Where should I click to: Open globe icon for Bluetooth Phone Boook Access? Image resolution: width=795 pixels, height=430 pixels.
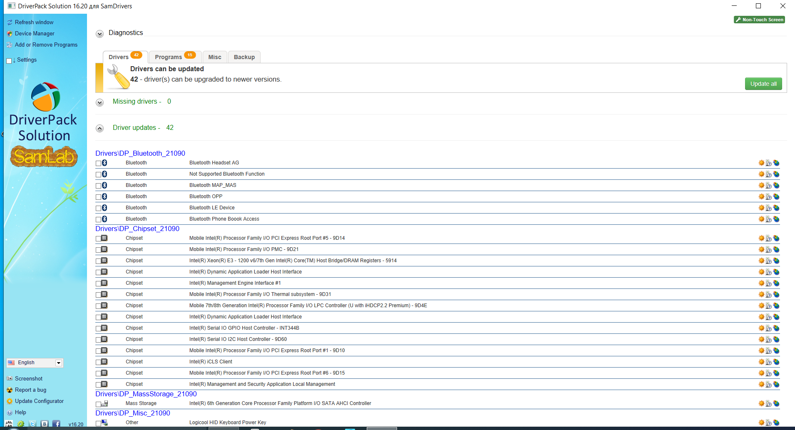point(776,219)
